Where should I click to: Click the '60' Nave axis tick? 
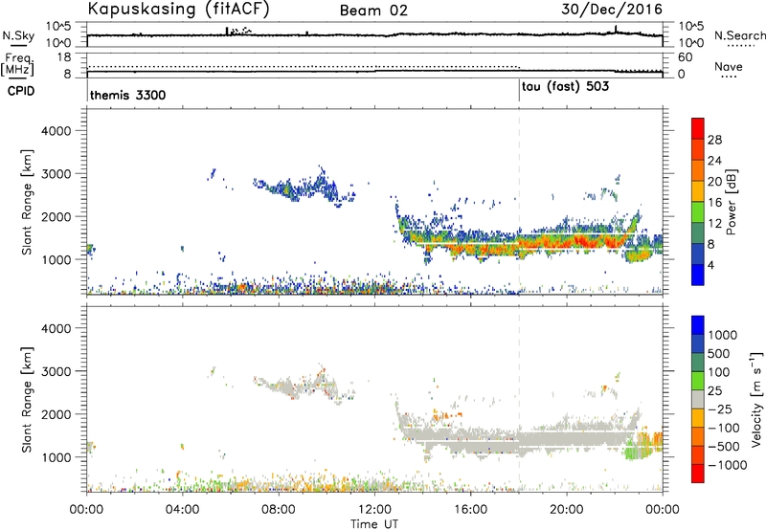coord(685,57)
